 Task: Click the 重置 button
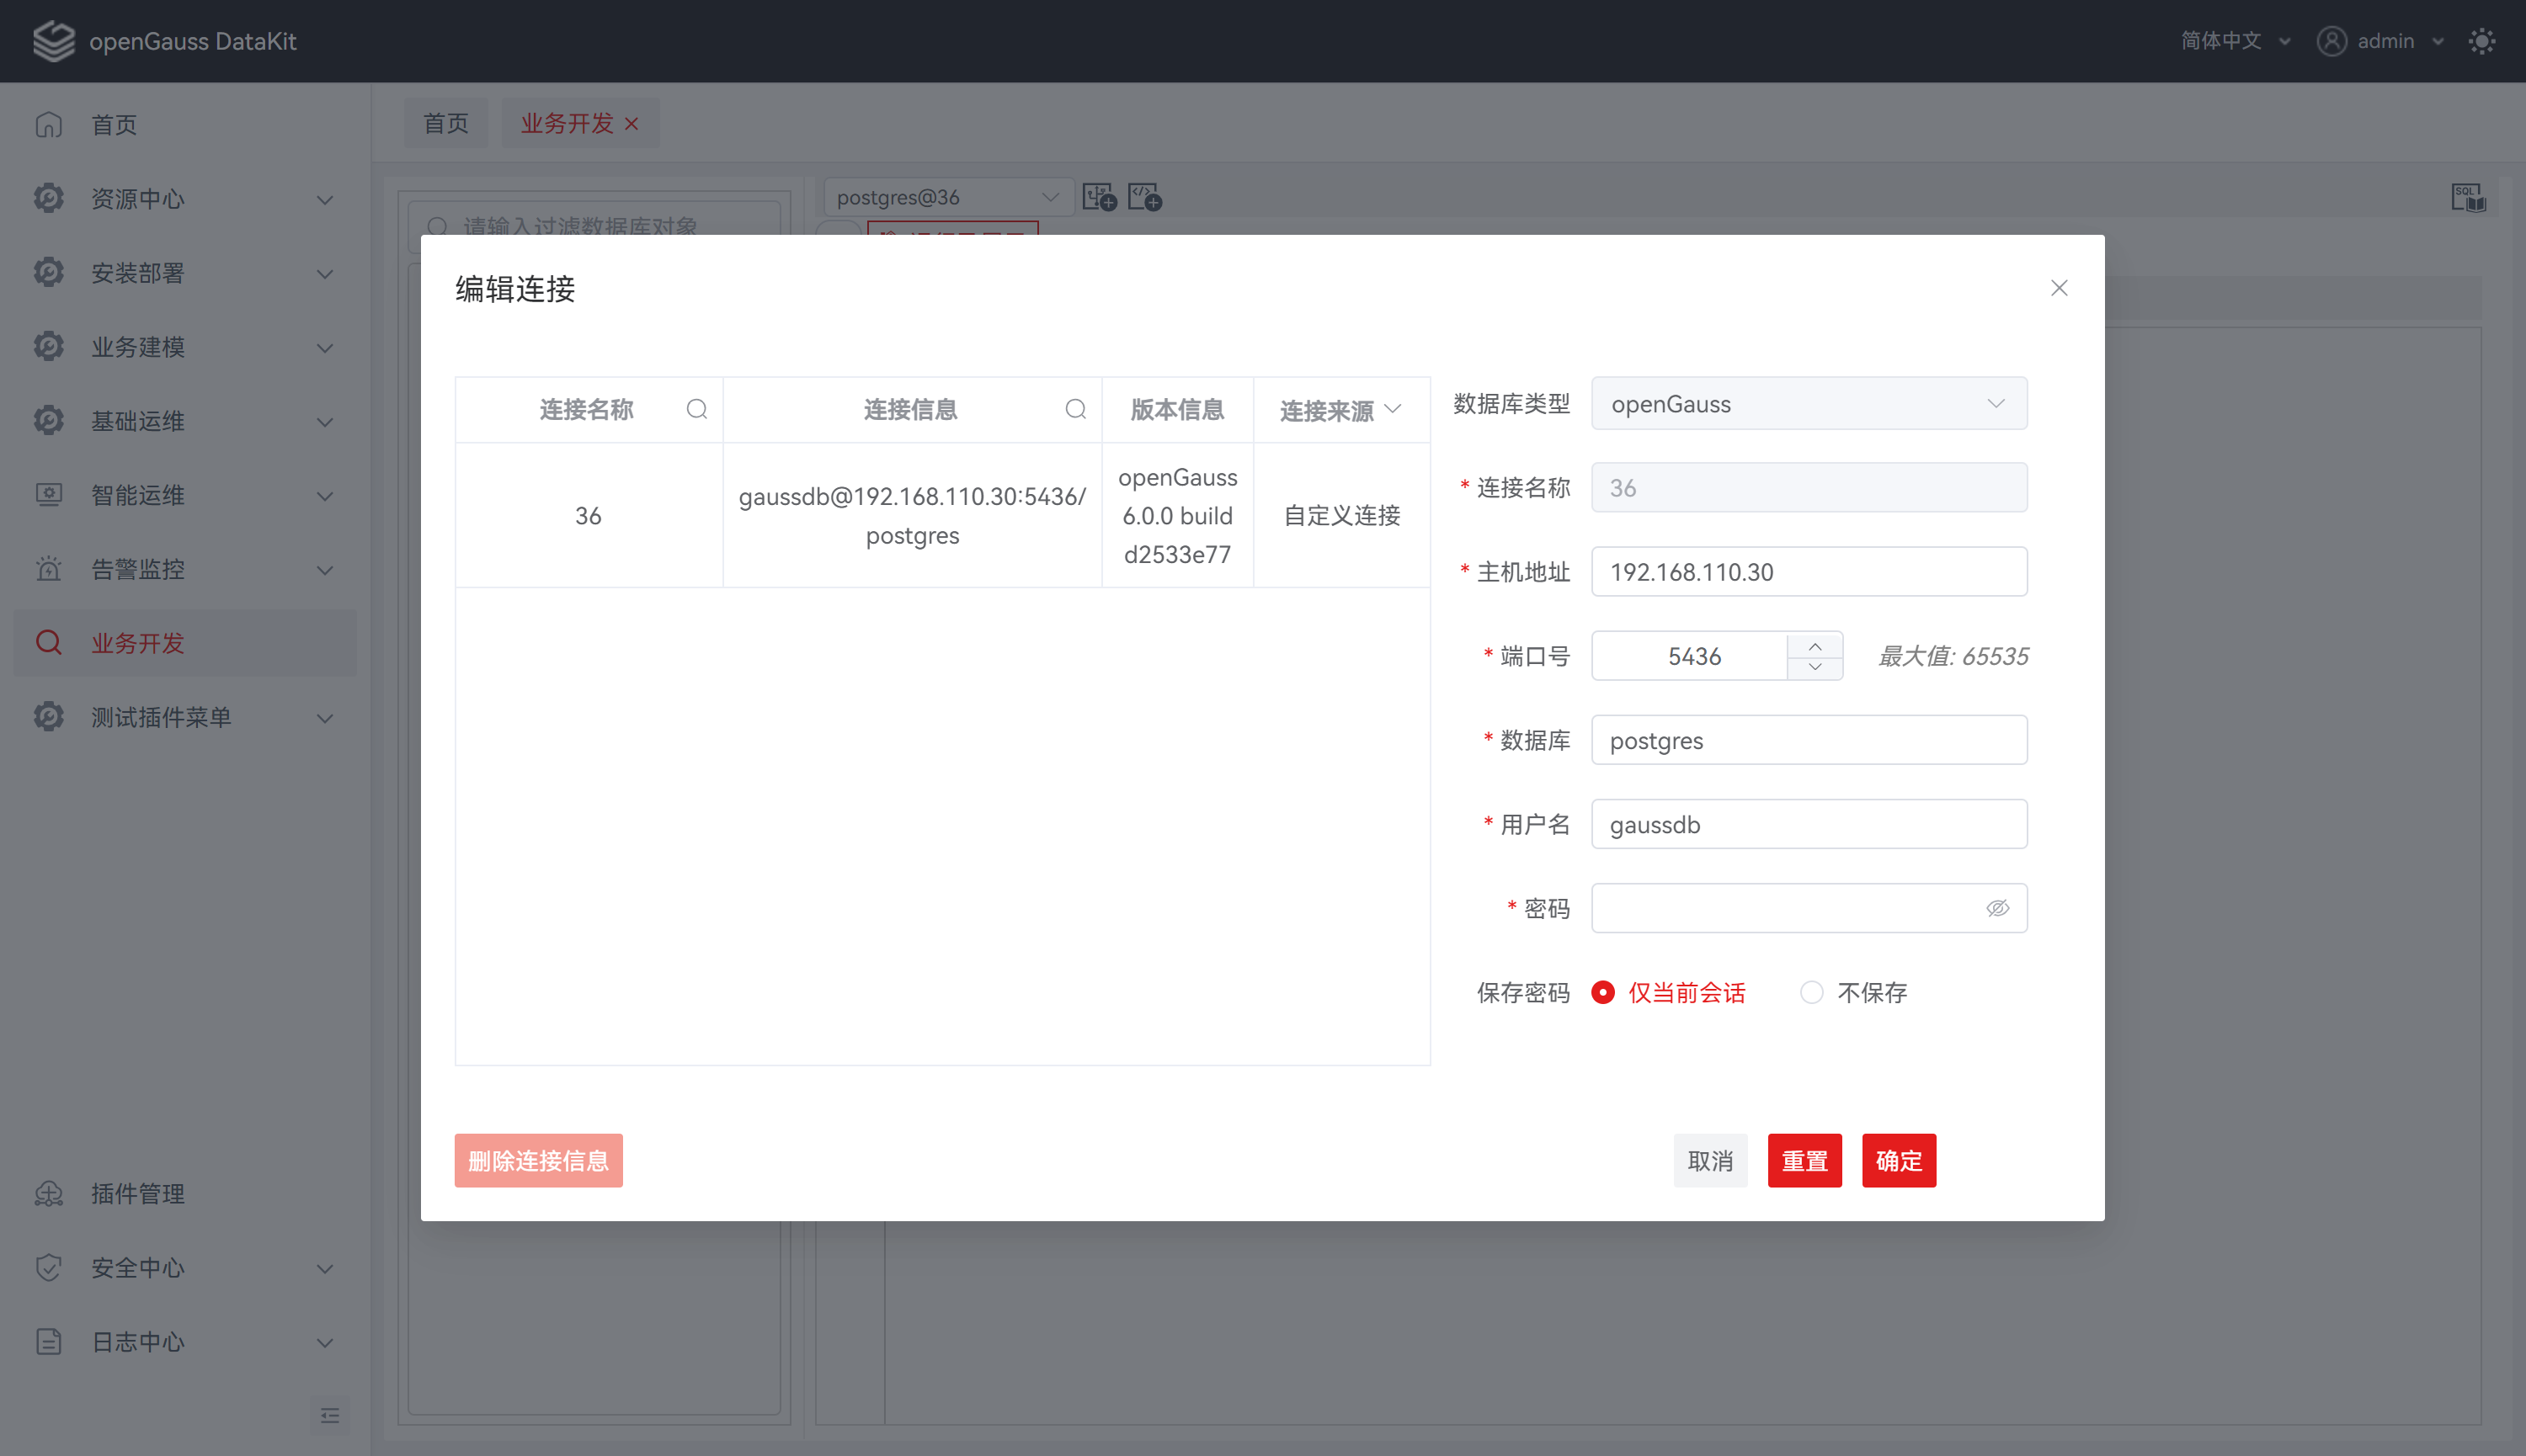1804,1160
